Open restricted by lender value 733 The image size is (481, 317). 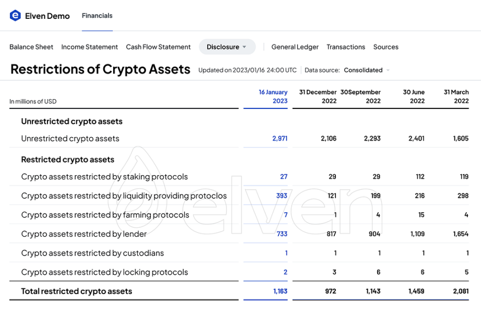click(282, 234)
